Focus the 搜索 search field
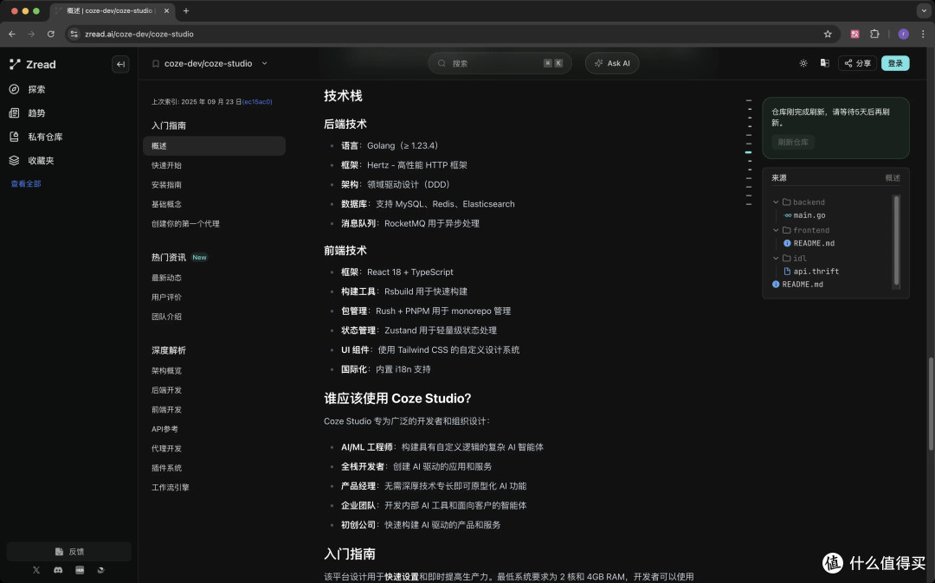 500,63
